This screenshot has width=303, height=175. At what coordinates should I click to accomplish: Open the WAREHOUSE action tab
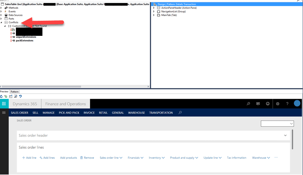[136, 113]
